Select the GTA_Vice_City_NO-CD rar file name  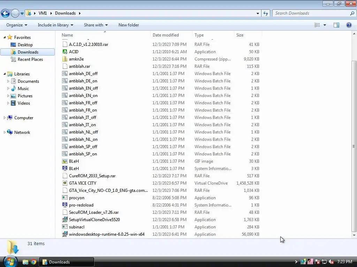[x=108, y=191]
